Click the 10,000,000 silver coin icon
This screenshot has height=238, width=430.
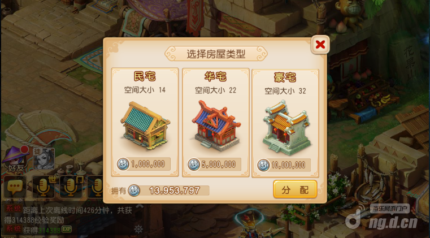tap(263, 165)
